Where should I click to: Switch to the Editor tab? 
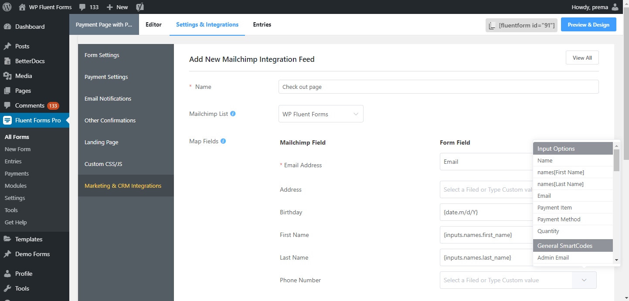coord(153,25)
